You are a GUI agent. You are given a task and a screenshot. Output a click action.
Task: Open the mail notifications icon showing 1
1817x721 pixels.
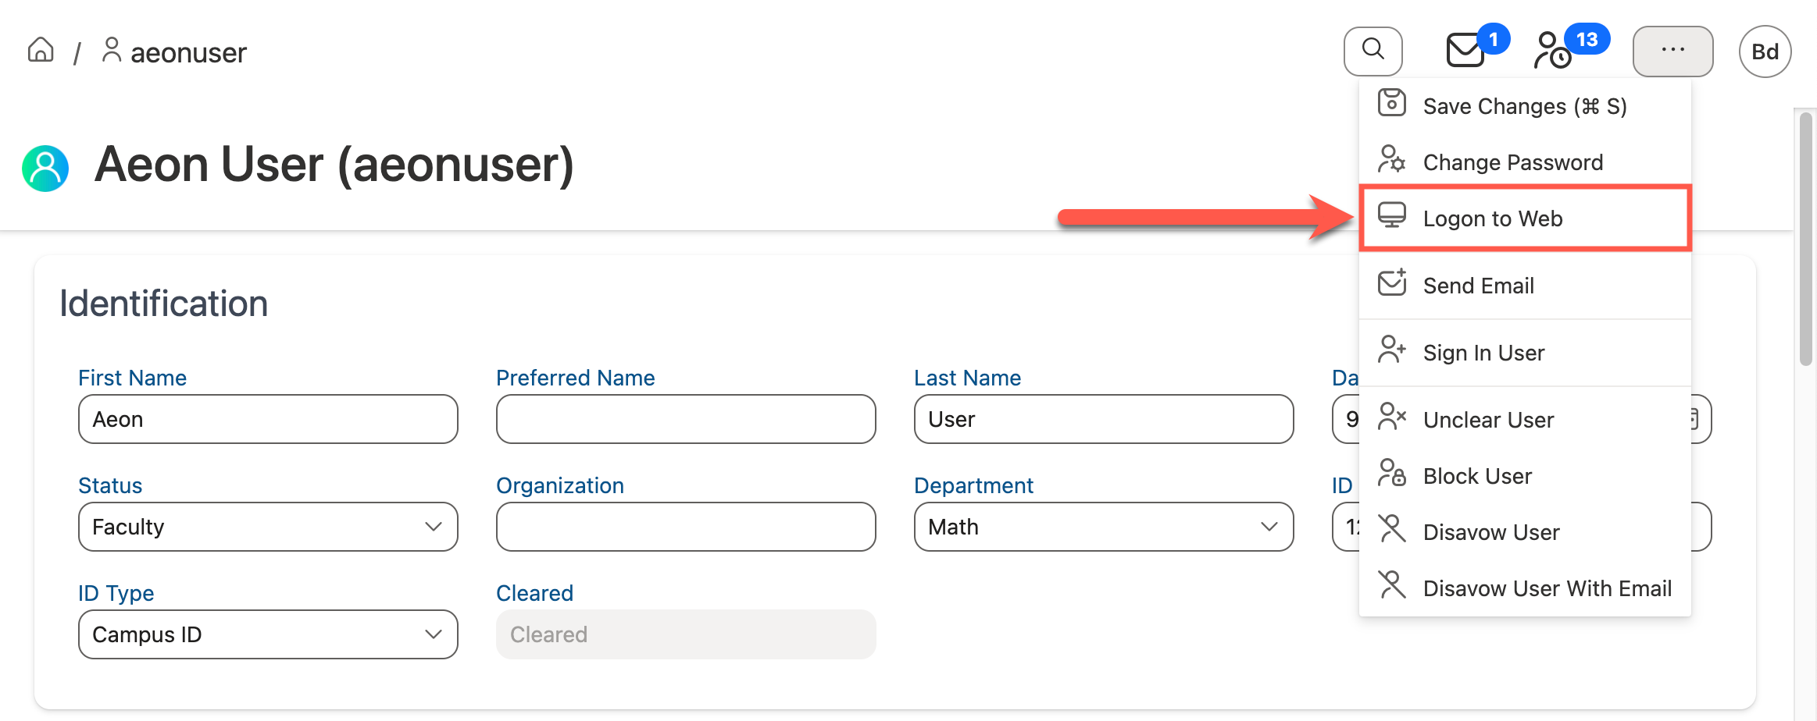point(1465,51)
